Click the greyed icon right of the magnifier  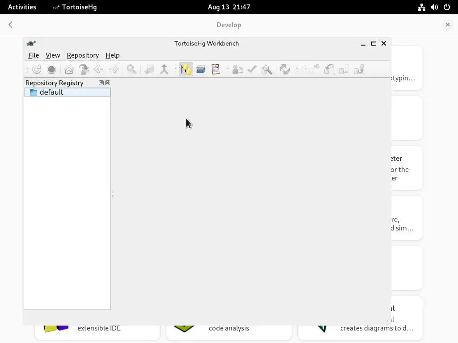pyautogui.click(x=149, y=69)
